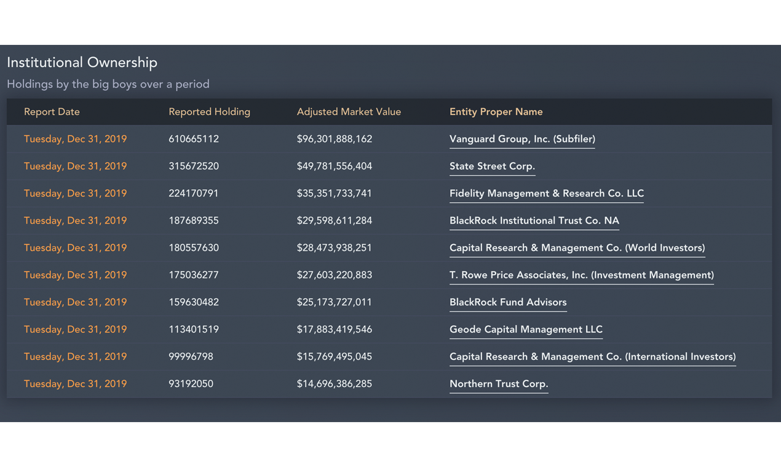This screenshot has height=467, width=781.
Task: Open Vanguard Group, Inc. (Subfiler) link
Action: click(522, 139)
